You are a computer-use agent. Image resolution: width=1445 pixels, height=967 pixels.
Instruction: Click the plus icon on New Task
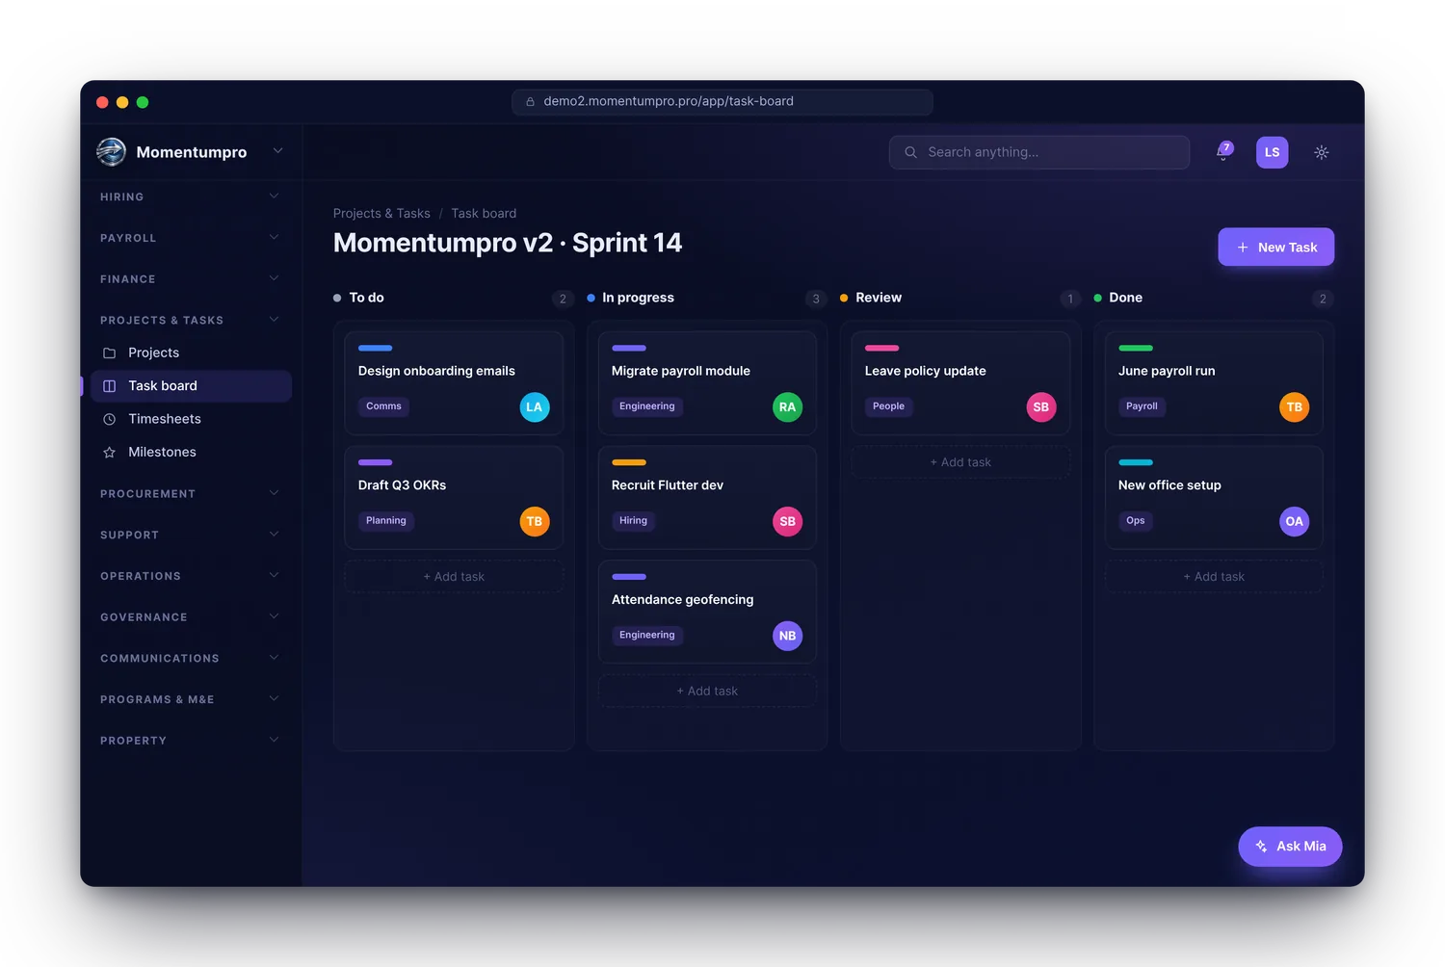[1243, 248]
